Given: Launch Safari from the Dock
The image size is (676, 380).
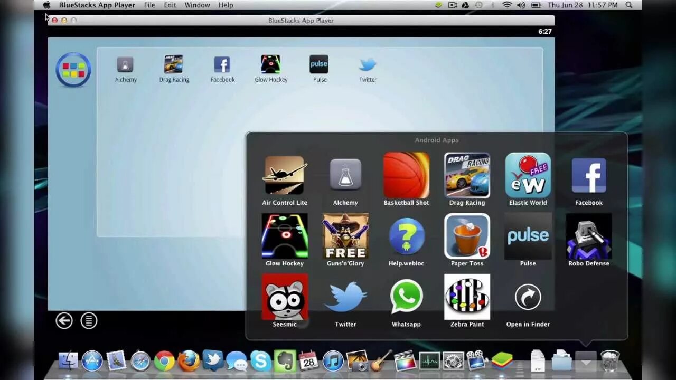Looking at the screenshot, I should pos(140,360).
